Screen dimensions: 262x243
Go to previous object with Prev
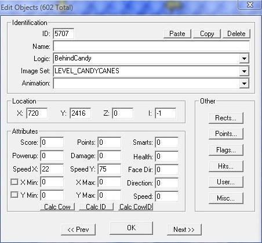click(x=78, y=230)
